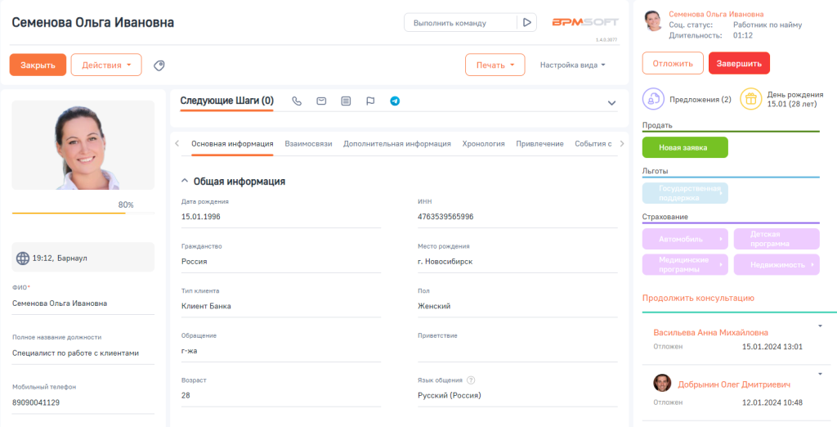Collapse the Общая информация section
The height and width of the screenshot is (427, 837).
tap(185, 182)
